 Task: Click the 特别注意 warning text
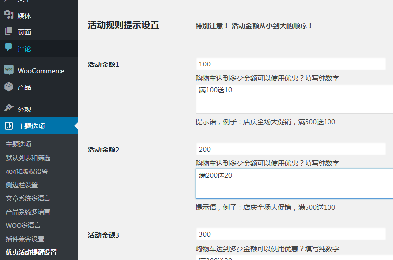coord(254,26)
